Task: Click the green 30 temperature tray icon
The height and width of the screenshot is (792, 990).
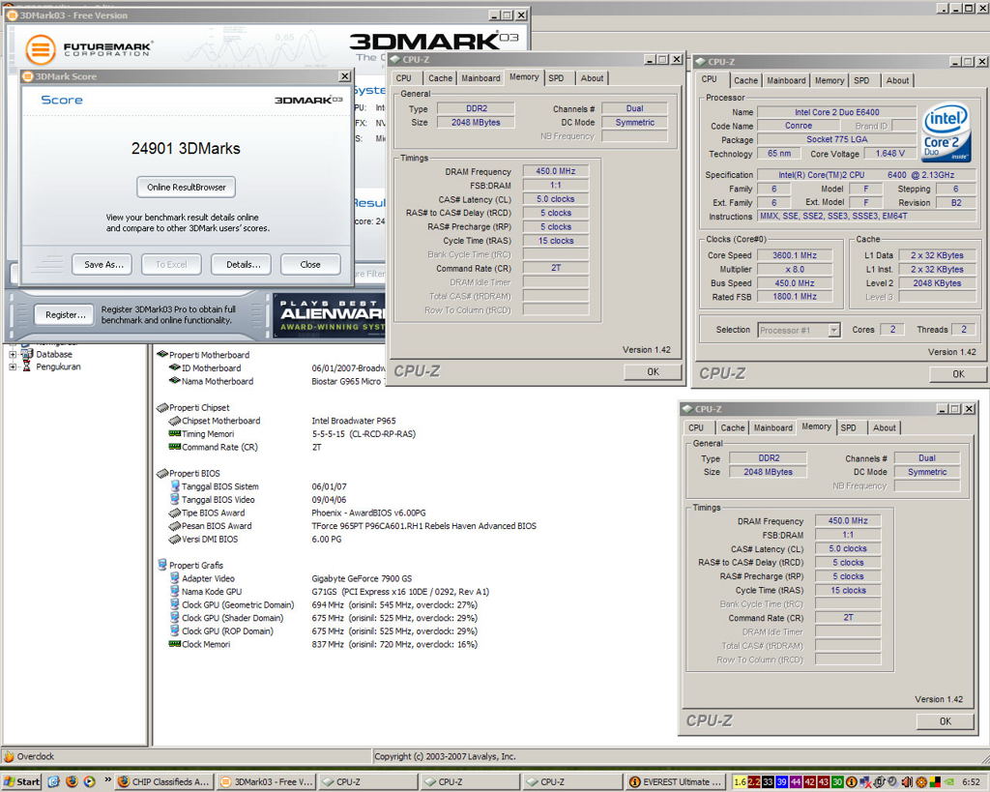Action: [x=837, y=782]
